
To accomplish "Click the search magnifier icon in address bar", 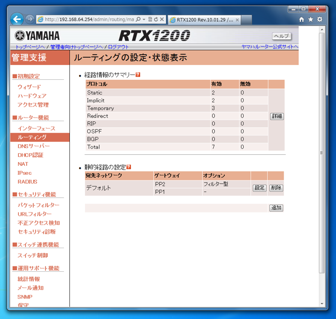I will (138, 19).
